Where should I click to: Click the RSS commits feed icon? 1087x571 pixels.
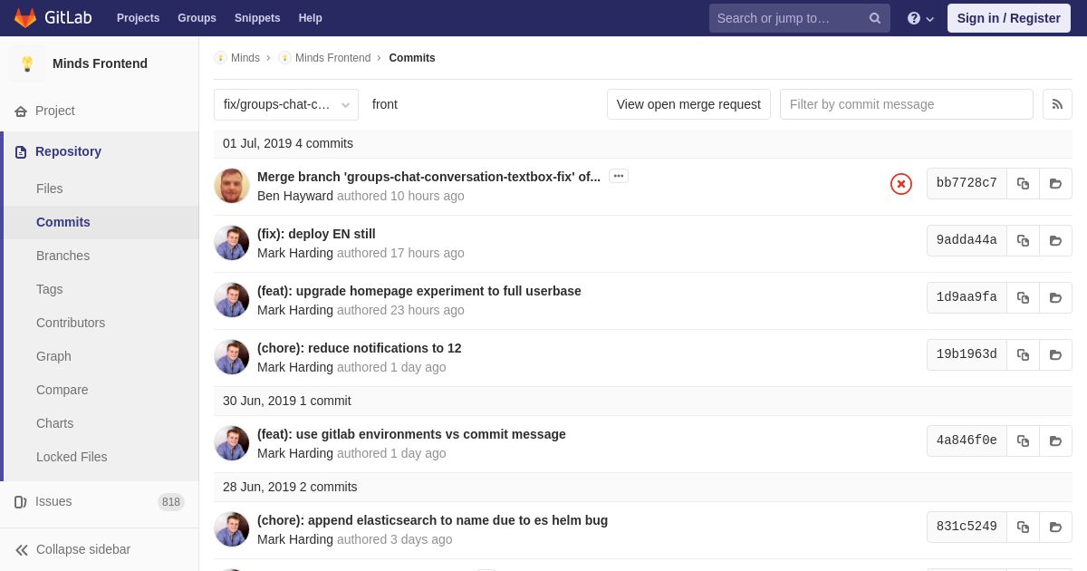(x=1057, y=104)
